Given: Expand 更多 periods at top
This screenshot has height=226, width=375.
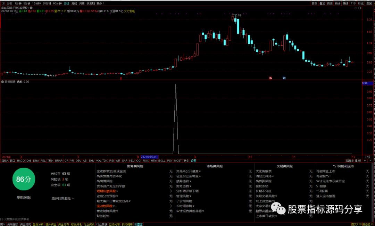Looking at the screenshot, I should pyautogui.click(x=100, y=3).
